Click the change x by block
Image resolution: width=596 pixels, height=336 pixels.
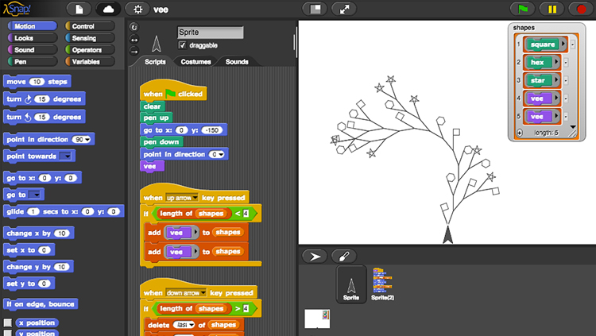38,234
